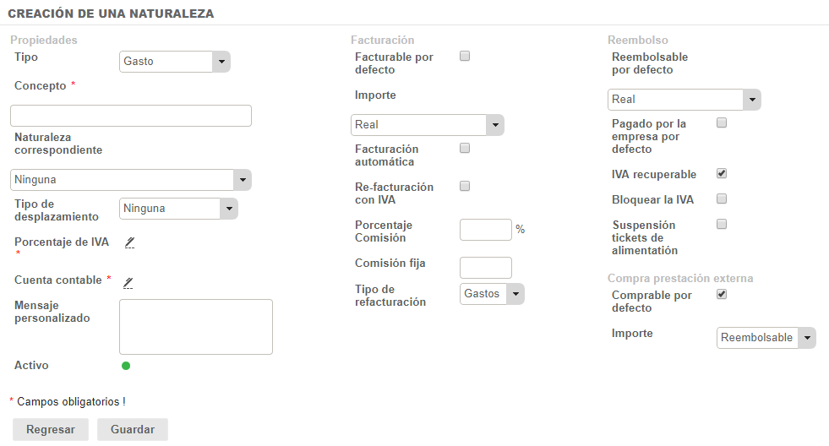
Task: Click the pencil icon next to Porcentaje de IVA
Action: pyautogui.click(x=129, y=243)
